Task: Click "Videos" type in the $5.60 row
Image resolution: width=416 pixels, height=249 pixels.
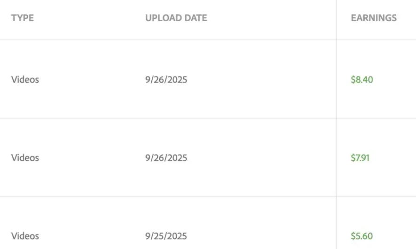Action: 25,236
